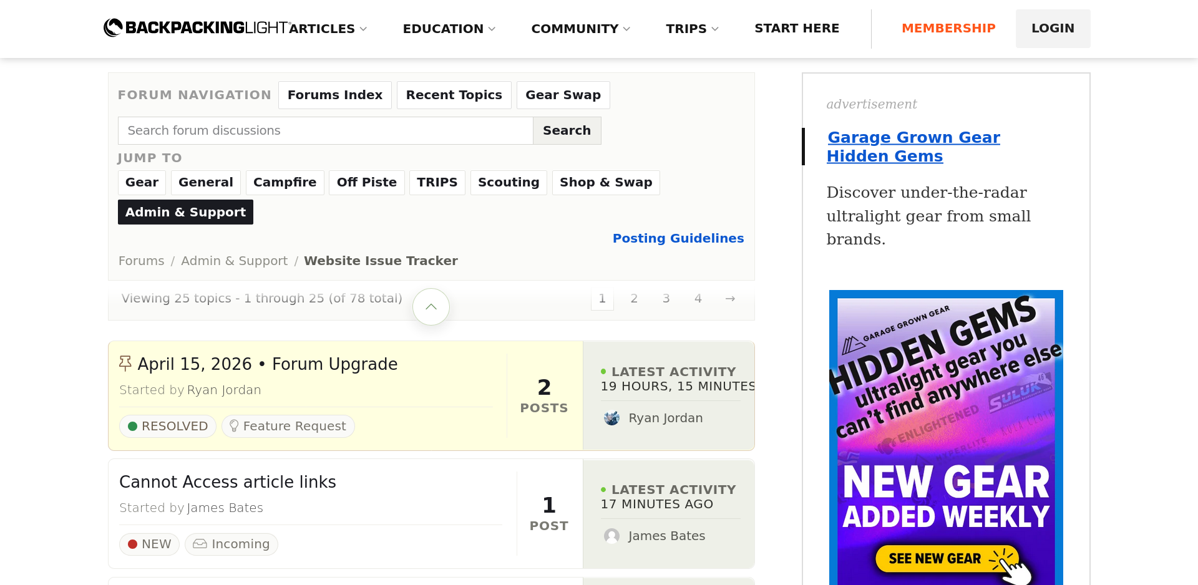The height and width of the screenshot is (585, 1198).
Task: Click the 19 HOURS, 15 MINUTES activity time
Action: (x=678, y=386)
